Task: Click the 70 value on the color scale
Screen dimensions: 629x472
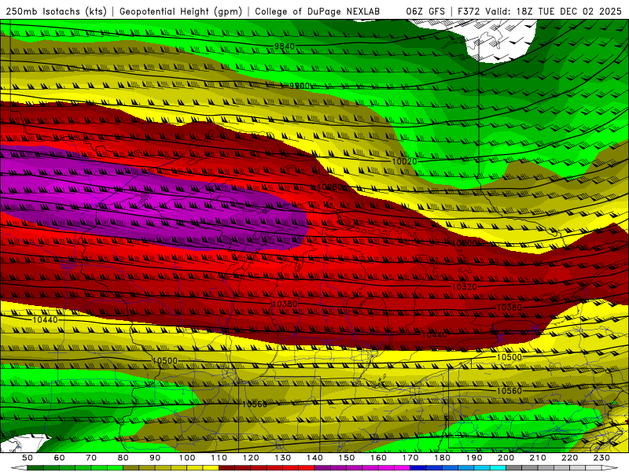Action: [91, 458]
